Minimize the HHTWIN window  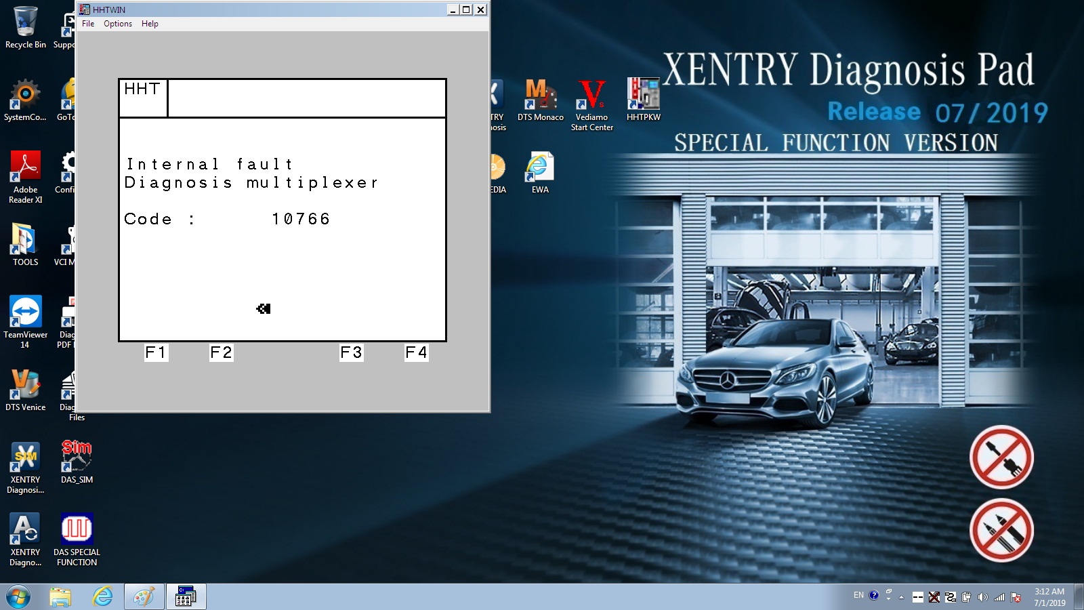(453, 9)
